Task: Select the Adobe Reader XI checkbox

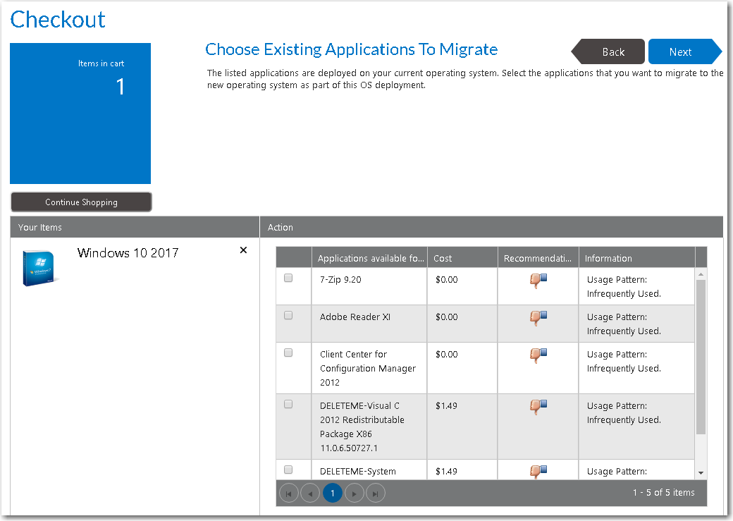Action: point(288,316)
